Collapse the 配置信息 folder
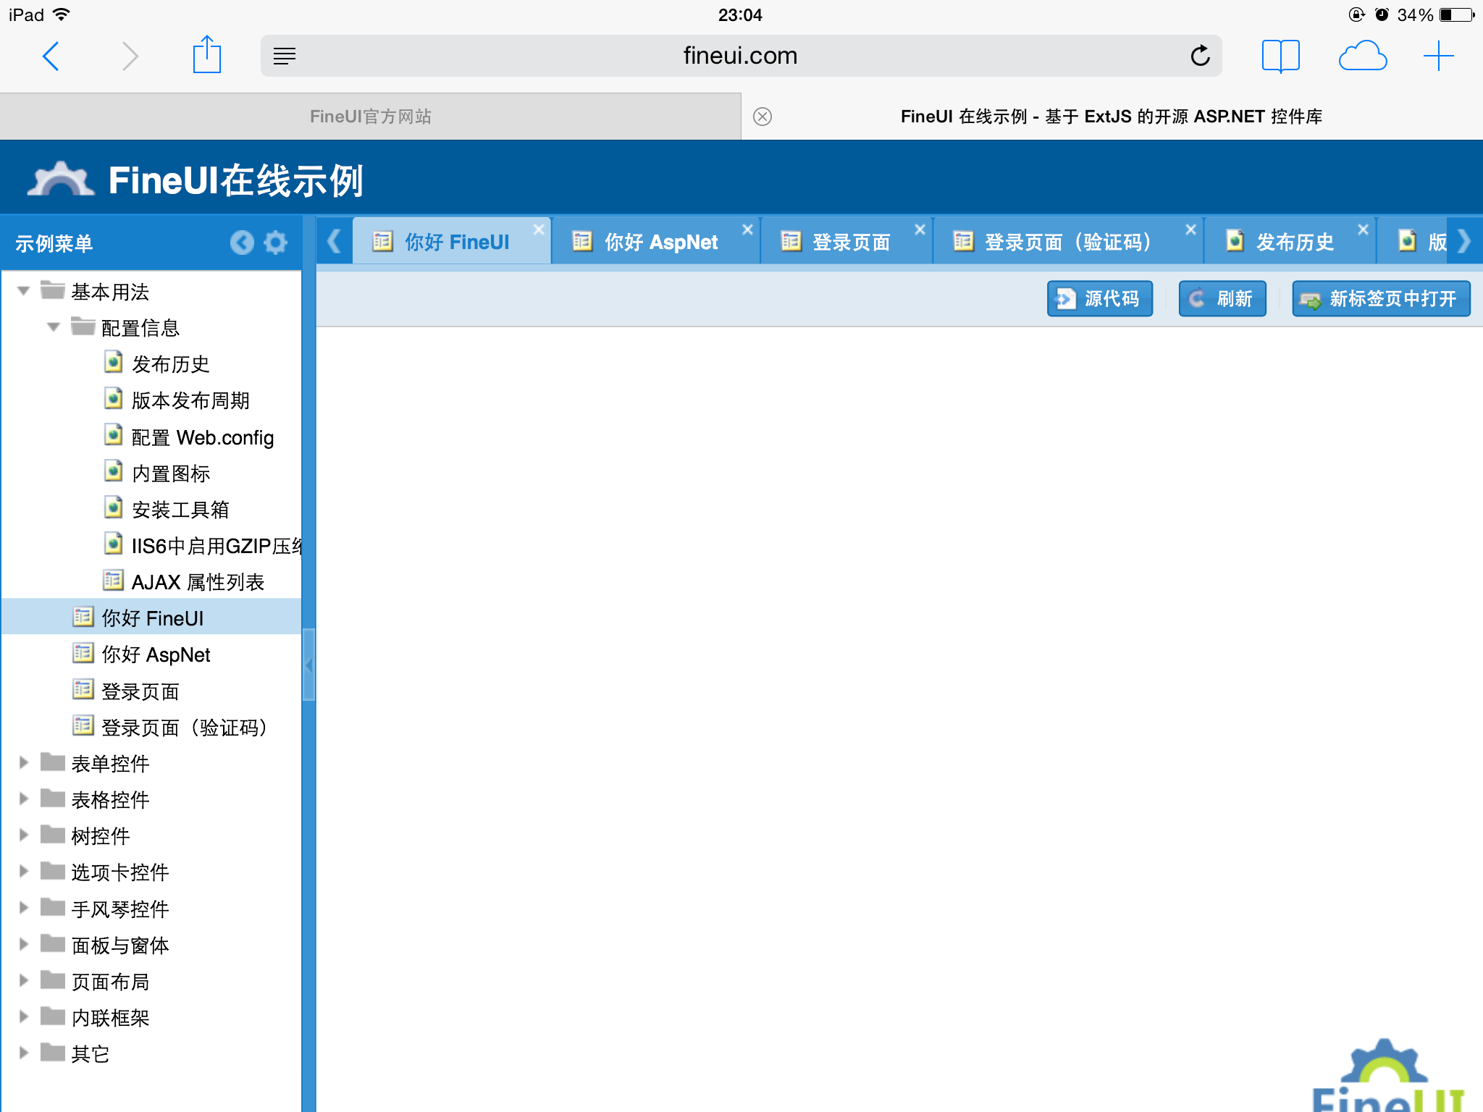1483x1112 pixels. click(x=54, y=327)
